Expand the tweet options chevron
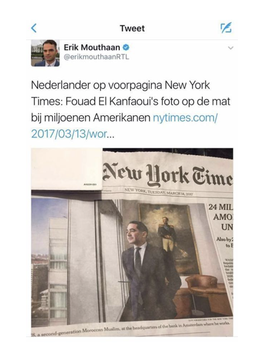 [x=230, y=48]
